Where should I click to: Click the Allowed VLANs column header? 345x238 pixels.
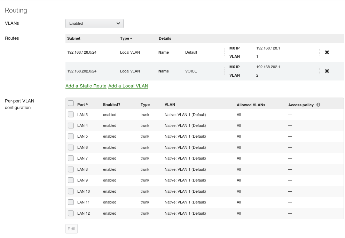click(x=251, y=105)
